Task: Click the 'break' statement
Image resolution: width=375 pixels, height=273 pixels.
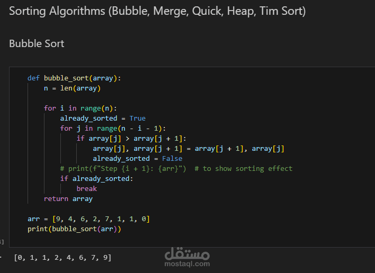Action: [86, 189]
